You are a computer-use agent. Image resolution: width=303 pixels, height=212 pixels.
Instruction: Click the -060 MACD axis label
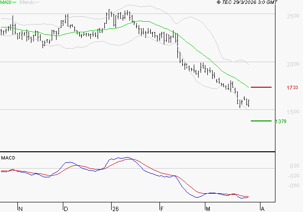click(x=293, y=185)
